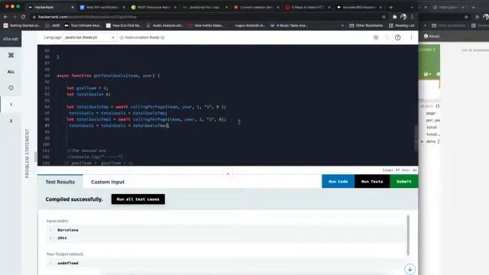
Task: Click Run all test cases button
Action: 138,199
